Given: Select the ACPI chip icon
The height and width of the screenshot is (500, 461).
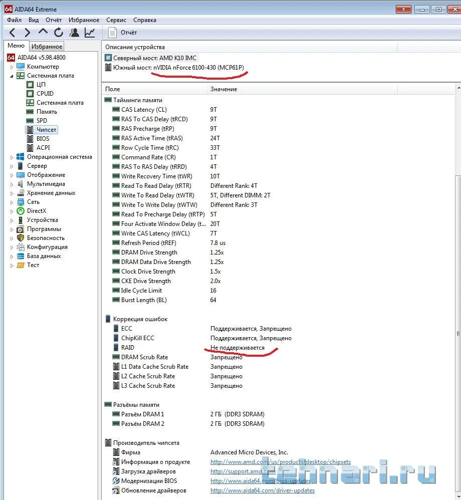Looking at the screenshot, I should tap(30, 148).
